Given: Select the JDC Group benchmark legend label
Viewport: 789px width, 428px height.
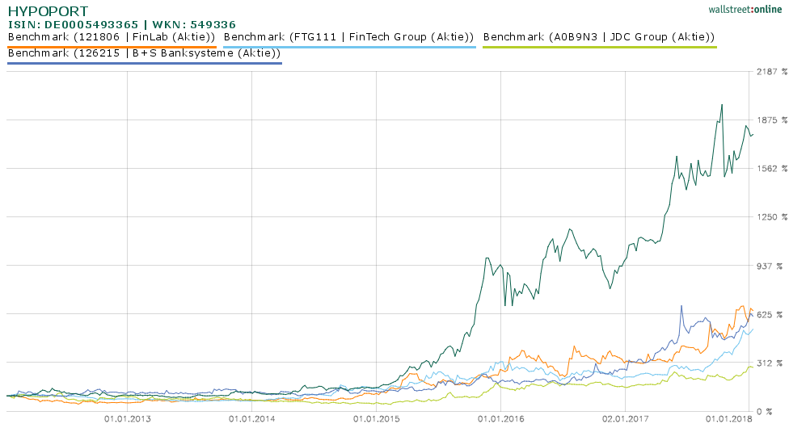Looking at the screenshot, I should [x=599, y=37].
